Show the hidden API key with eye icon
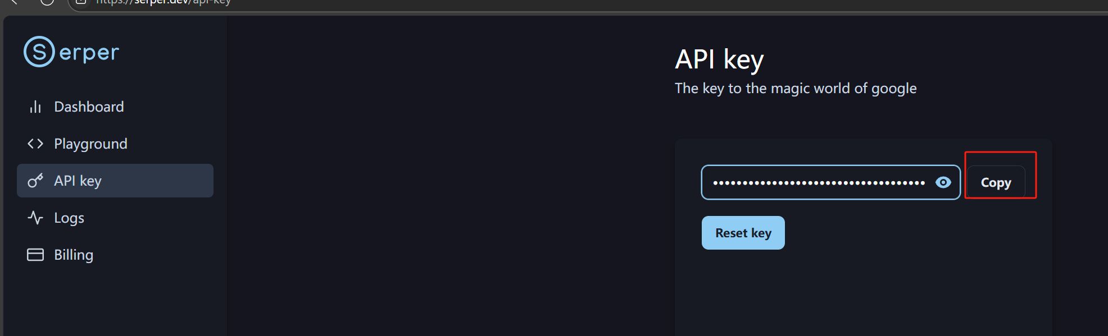Image resolution: width=1108 pixels, height=336 pixels. tap(943, 182)
